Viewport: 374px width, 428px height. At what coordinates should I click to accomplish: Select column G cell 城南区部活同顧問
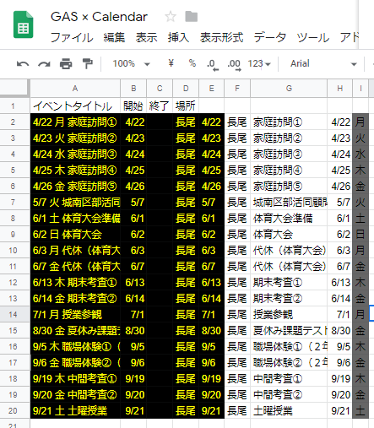coord(289,203)
